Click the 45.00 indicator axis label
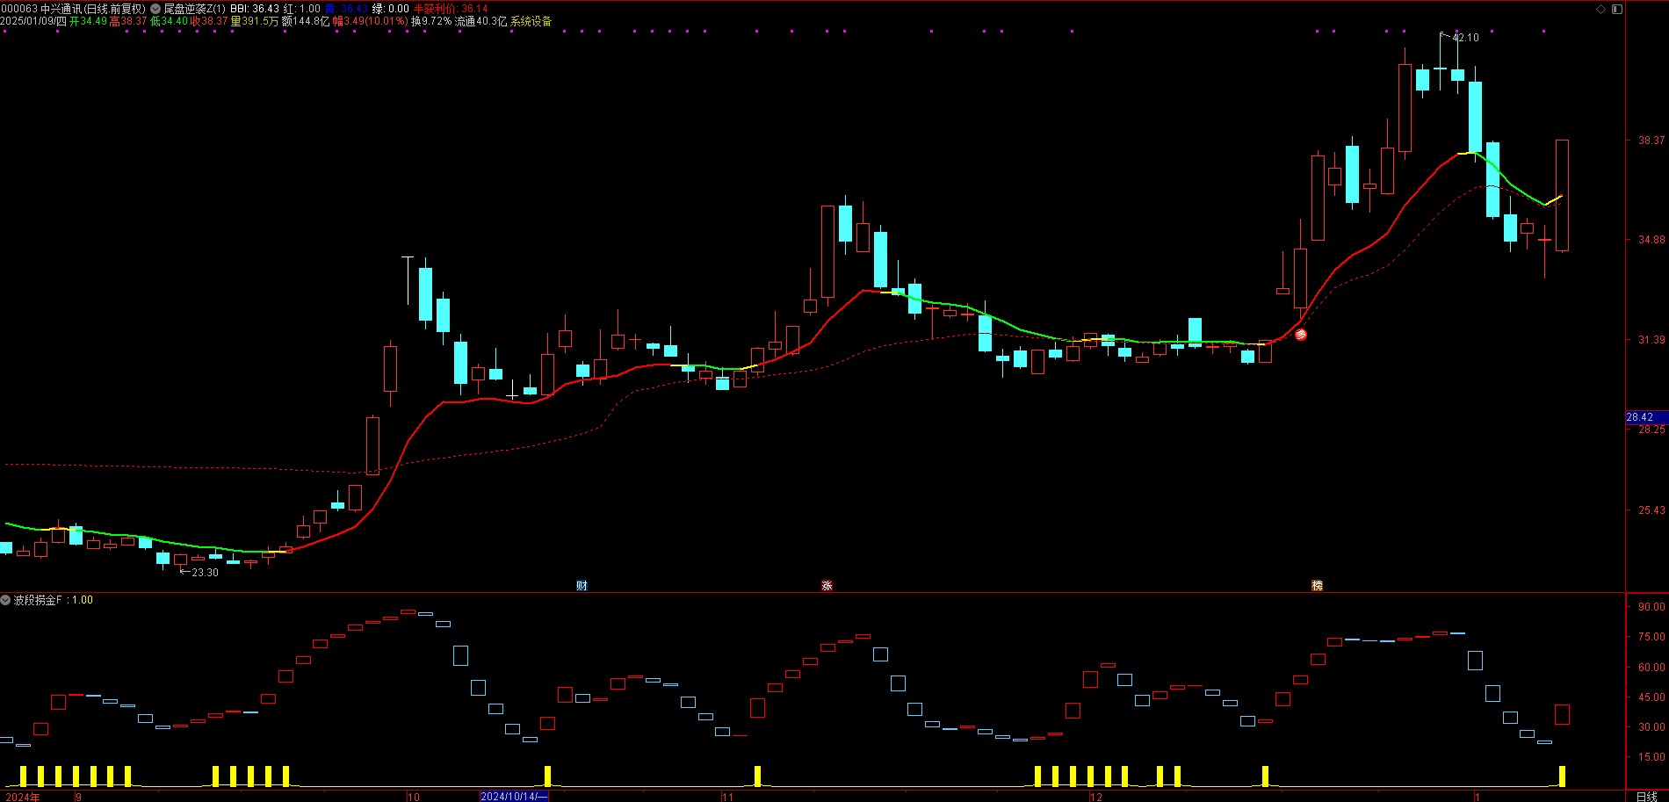This screenshot has width=1669, height=802. 1651,697
